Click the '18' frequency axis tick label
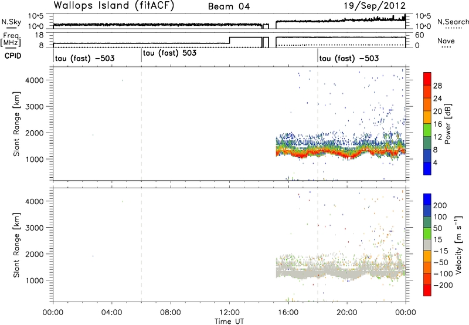The image size is (469, 325). pyautogui.click(x=40, y=35)
